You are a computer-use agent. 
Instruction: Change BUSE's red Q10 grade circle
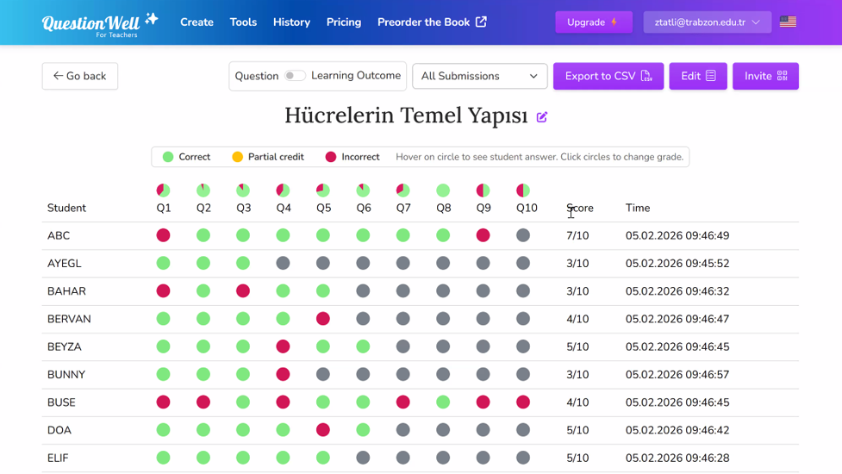tap(523, 402)
